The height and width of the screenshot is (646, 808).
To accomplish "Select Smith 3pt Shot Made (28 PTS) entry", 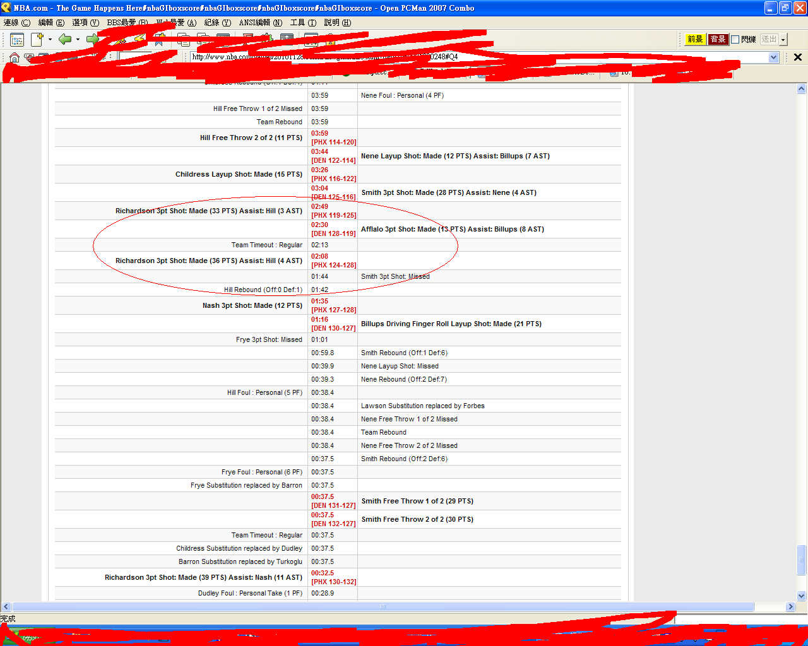I will [x=449, y=192].
